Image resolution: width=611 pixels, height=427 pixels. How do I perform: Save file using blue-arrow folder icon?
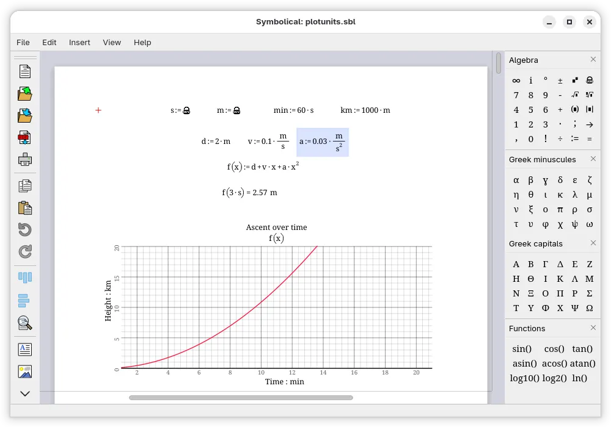click(25, 115)
